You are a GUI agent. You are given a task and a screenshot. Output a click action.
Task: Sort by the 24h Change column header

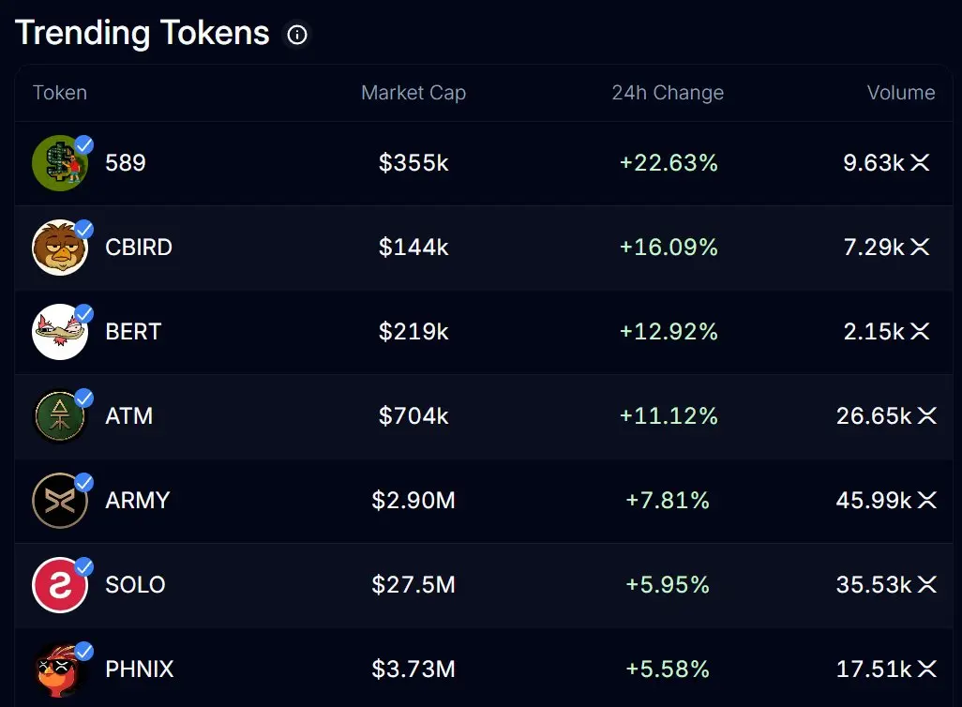click(668, 93)
